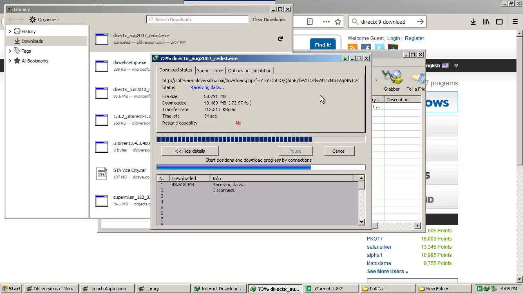Viewport: 523px width, 294px height.
Task: Select Downloads in the Library sidebar
Action: click(47, 41)
